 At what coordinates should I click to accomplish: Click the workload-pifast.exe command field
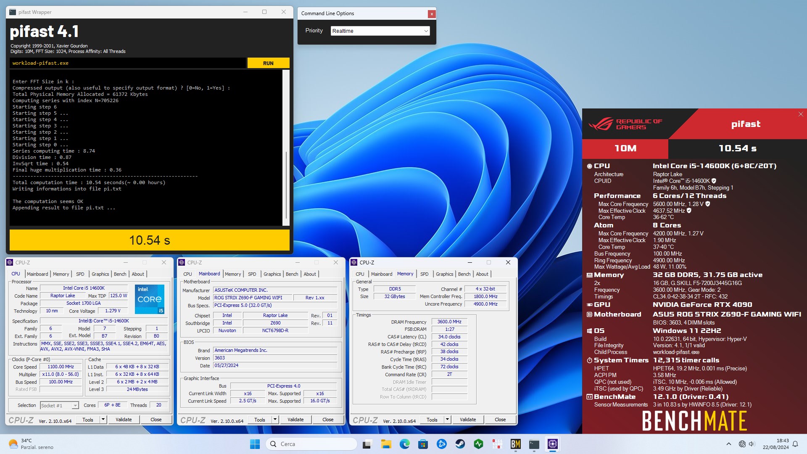(127, 63)
